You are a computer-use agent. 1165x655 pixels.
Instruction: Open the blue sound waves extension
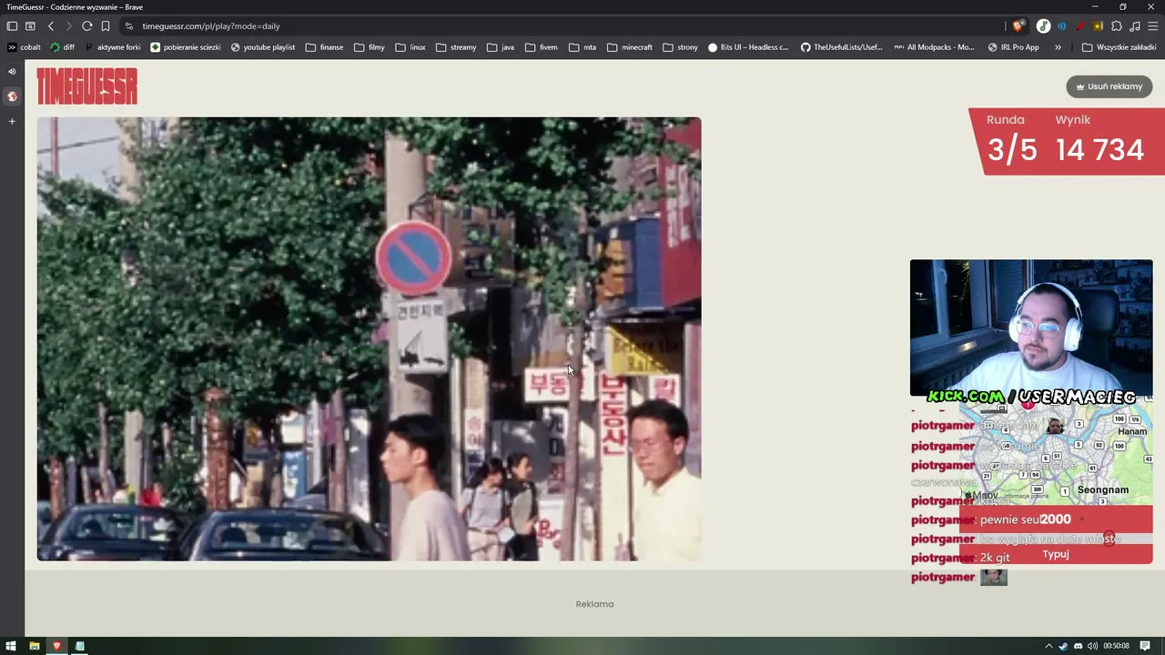(1061, 26)
